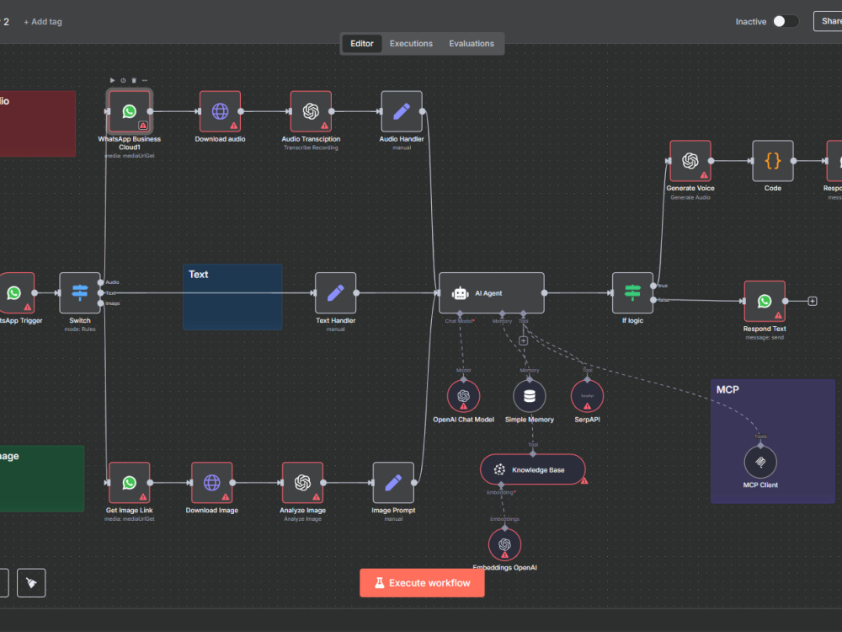This screenshot has width=842, height=632.
Task: Click the Audio Handler output connector
Action: coord(423,111)
